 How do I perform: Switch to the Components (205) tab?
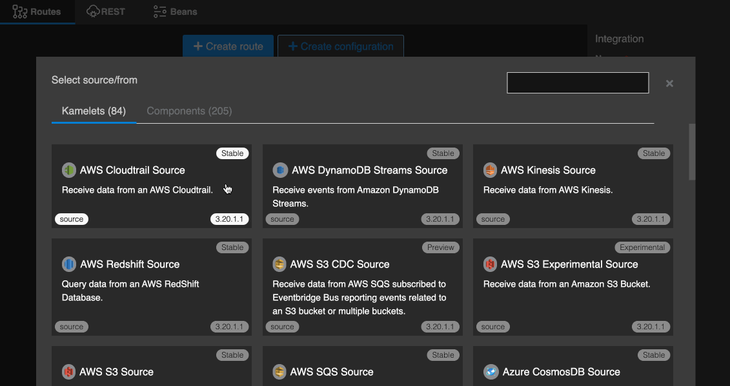(189, 111)
